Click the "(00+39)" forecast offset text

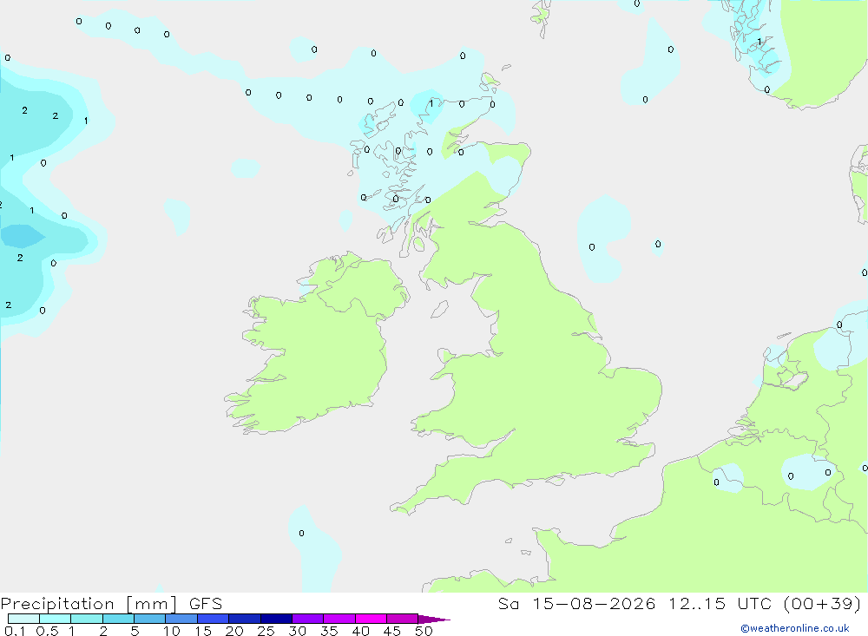(x=822, y=604)
